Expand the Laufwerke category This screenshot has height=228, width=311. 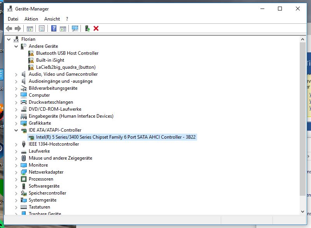pos(16,151)
